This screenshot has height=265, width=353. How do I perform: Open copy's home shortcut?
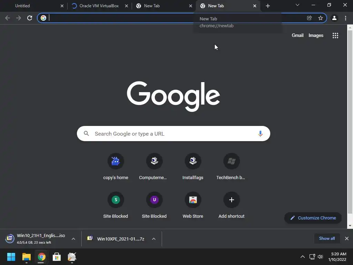point(116,167)
